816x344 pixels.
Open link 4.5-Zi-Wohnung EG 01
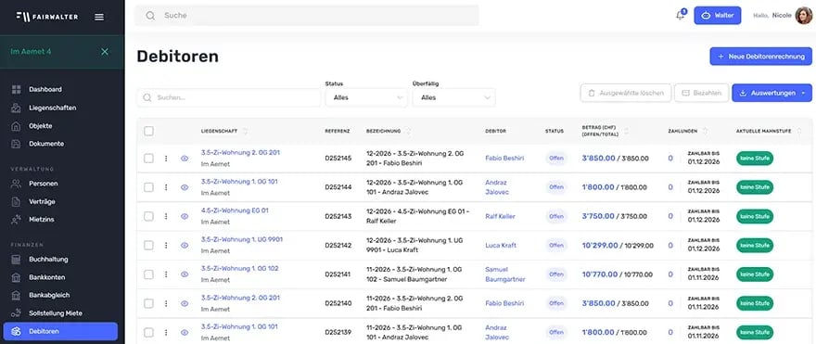235,210
